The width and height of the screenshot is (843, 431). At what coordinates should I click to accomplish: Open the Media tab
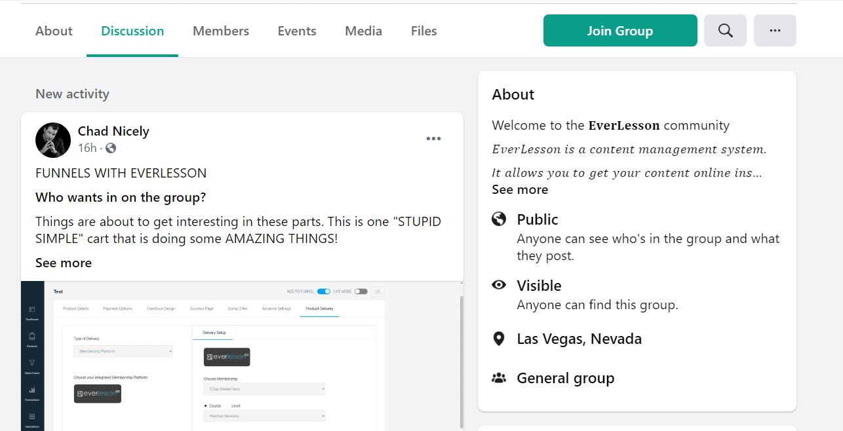tap(364, 31)
